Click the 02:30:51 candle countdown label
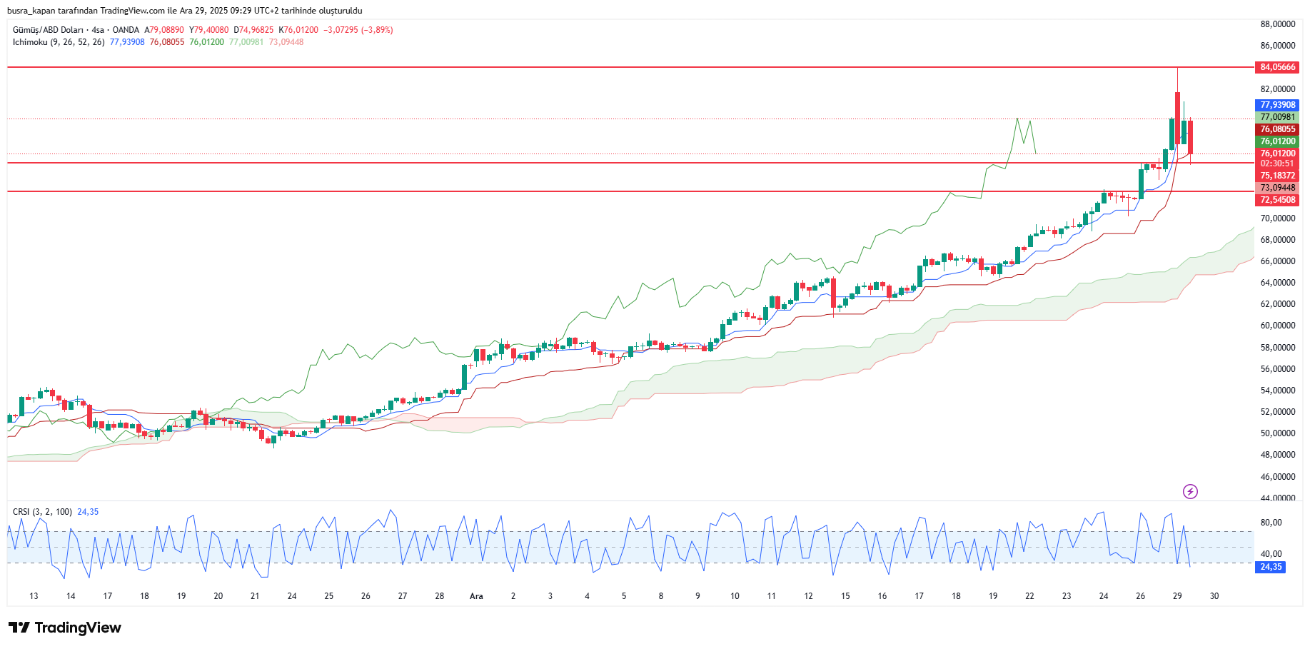Screen dimensions: 1310x649 [1277, 163]
